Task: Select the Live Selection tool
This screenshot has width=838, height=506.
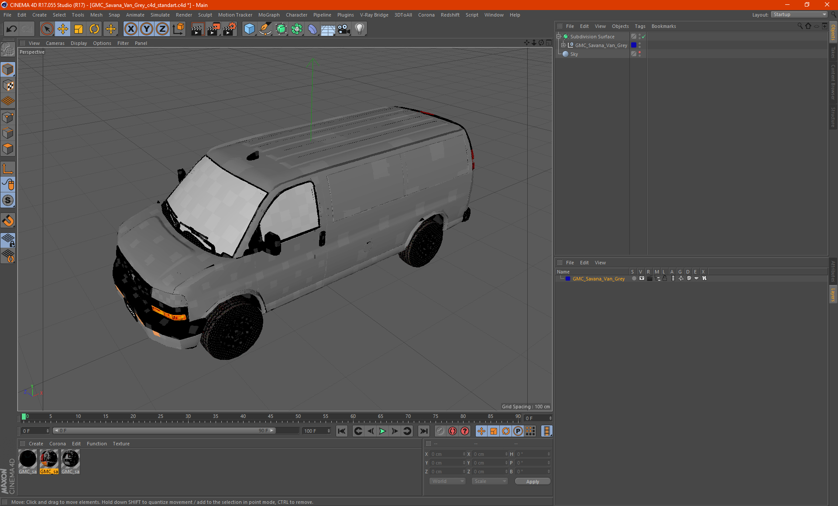Action: pos(47,29)
